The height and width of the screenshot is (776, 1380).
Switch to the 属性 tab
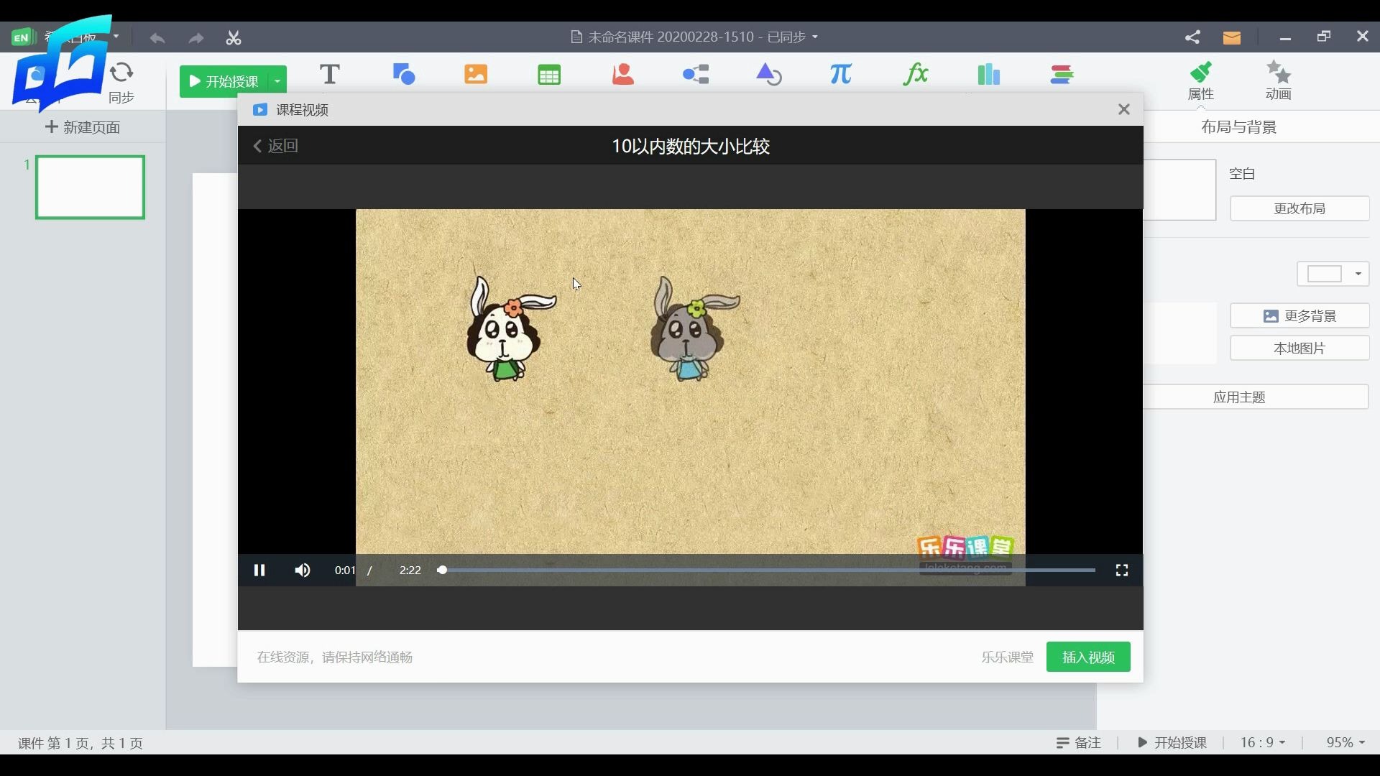click(x=1200, y=80)
